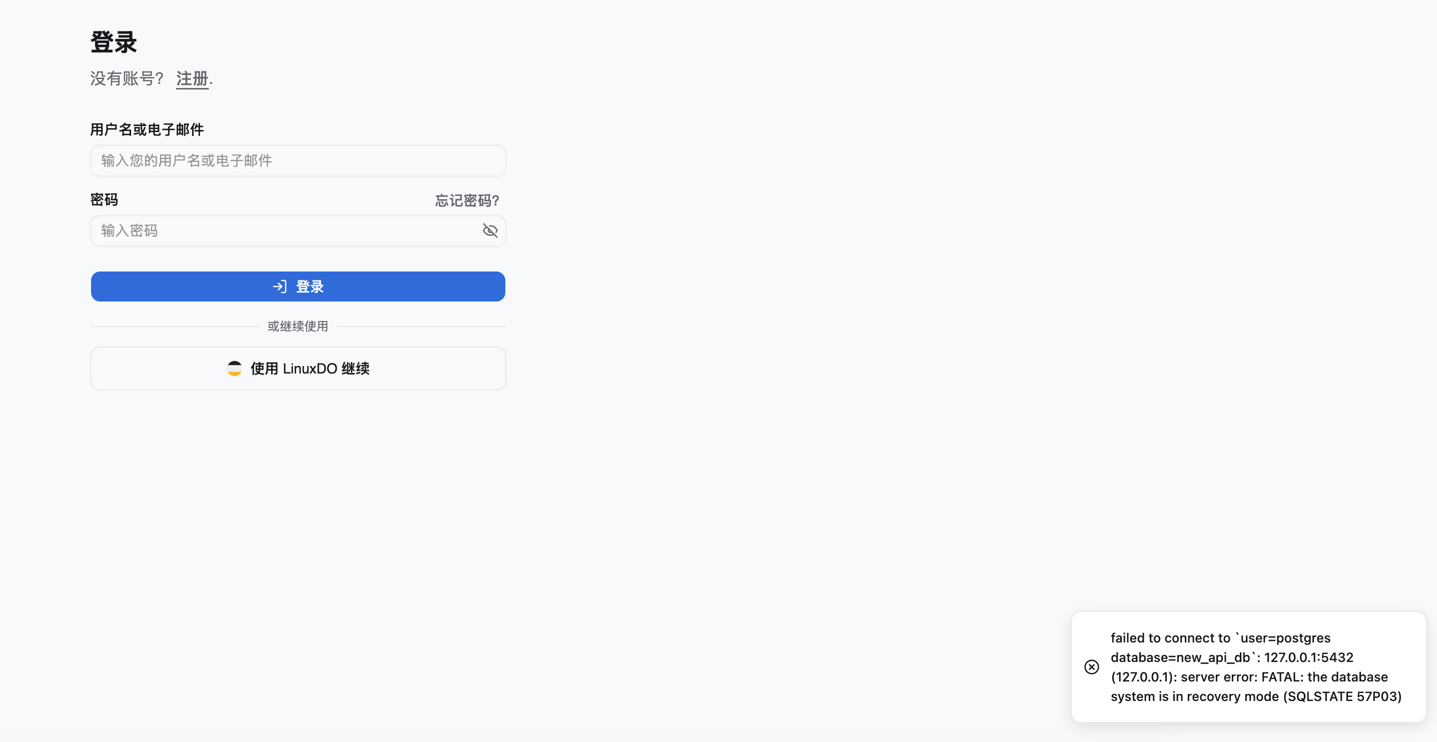The image size is (1437, 742).
Task: Submit with the blue 登录 button
Action: tap(298, 286)
